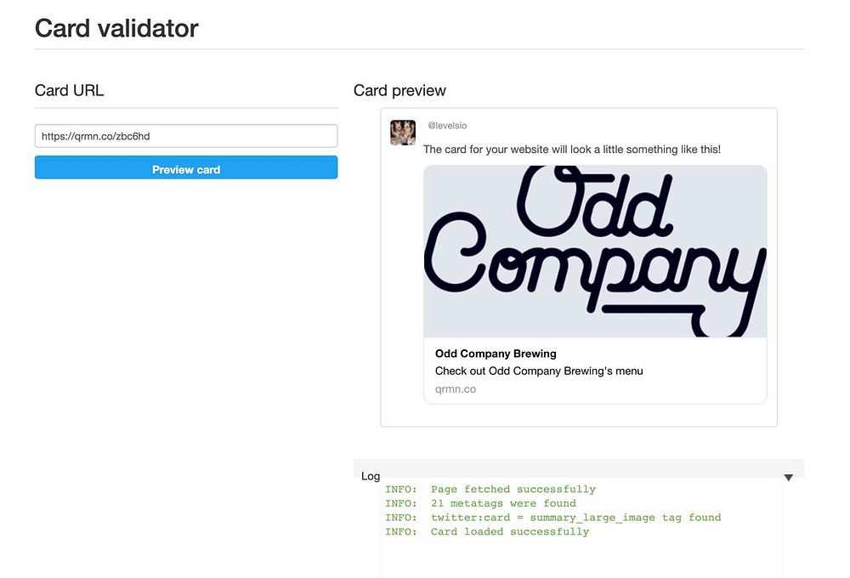Open the qrmn.co domain link in card
This screenshot has width=850, height=578.
pyautogui.click(x=456, y=389)
